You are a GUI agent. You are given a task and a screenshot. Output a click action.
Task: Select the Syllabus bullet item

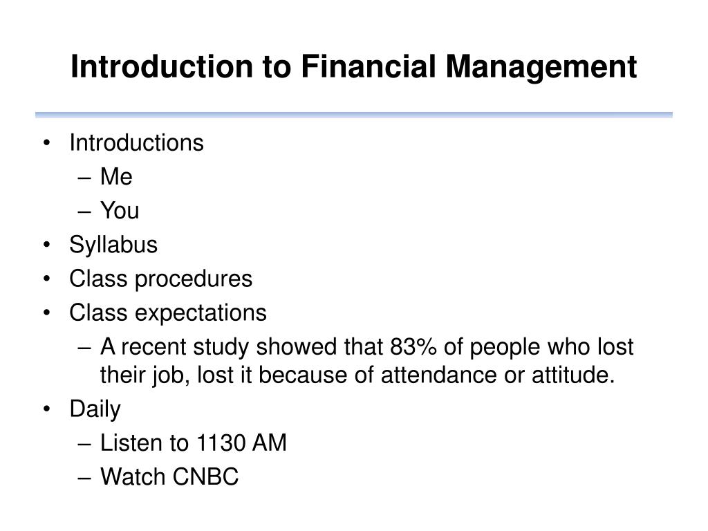(113, 245)
